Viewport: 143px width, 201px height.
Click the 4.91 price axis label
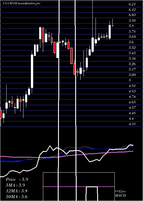132,86
